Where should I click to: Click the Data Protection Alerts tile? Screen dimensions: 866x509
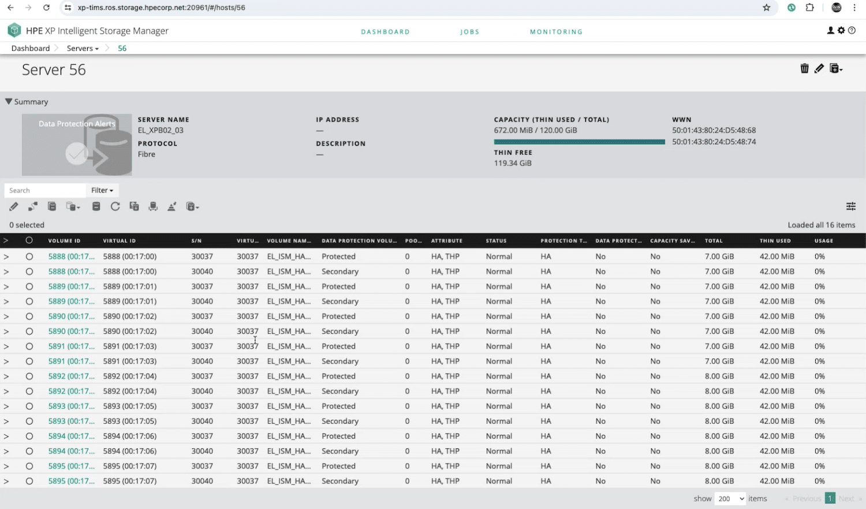[77, 145]
